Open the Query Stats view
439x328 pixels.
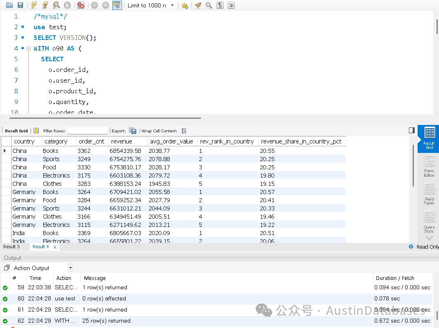[x=429, y=222]
